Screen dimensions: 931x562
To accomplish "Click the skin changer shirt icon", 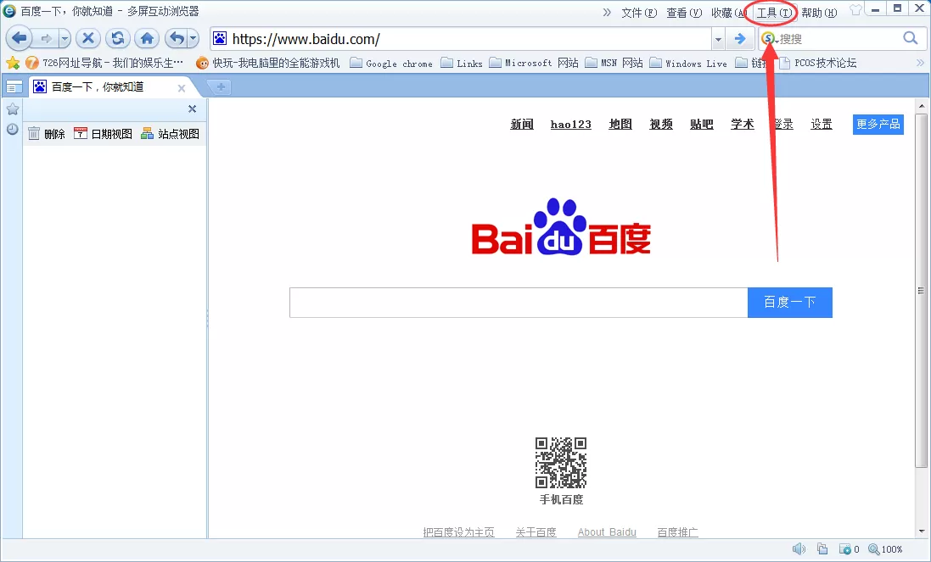I will click(x=855, y=10).
